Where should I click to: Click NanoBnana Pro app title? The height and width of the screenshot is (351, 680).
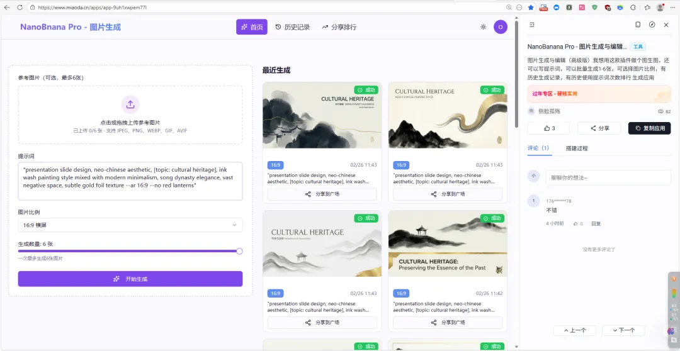pos(71,27)
